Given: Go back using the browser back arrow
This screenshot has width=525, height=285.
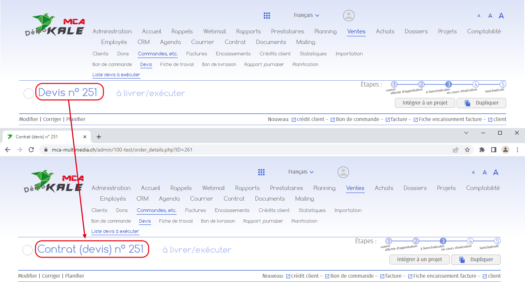Looking at the screenshot, I should coord(8,150).
